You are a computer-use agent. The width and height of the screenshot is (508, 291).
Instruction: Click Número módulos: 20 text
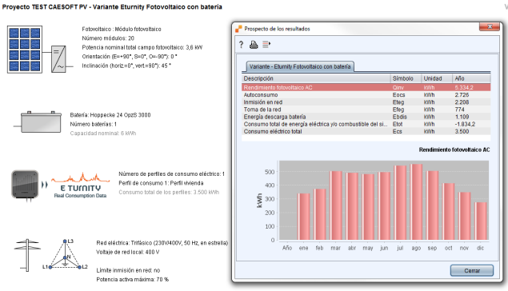tap(108, 38)
